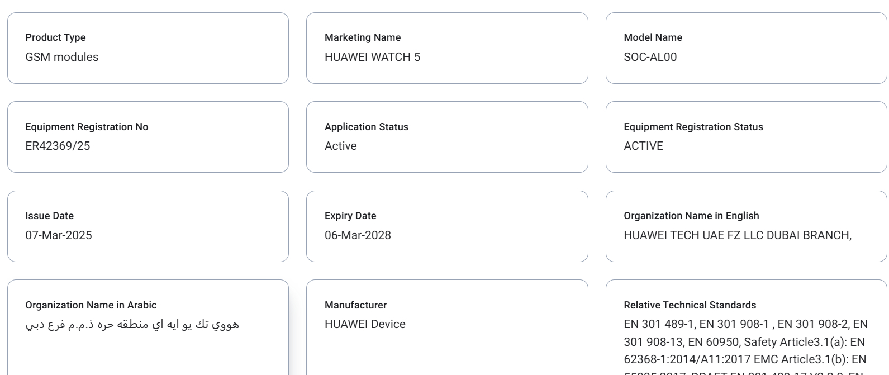Click the Equipment Registration No label

(x=87, y=127)
